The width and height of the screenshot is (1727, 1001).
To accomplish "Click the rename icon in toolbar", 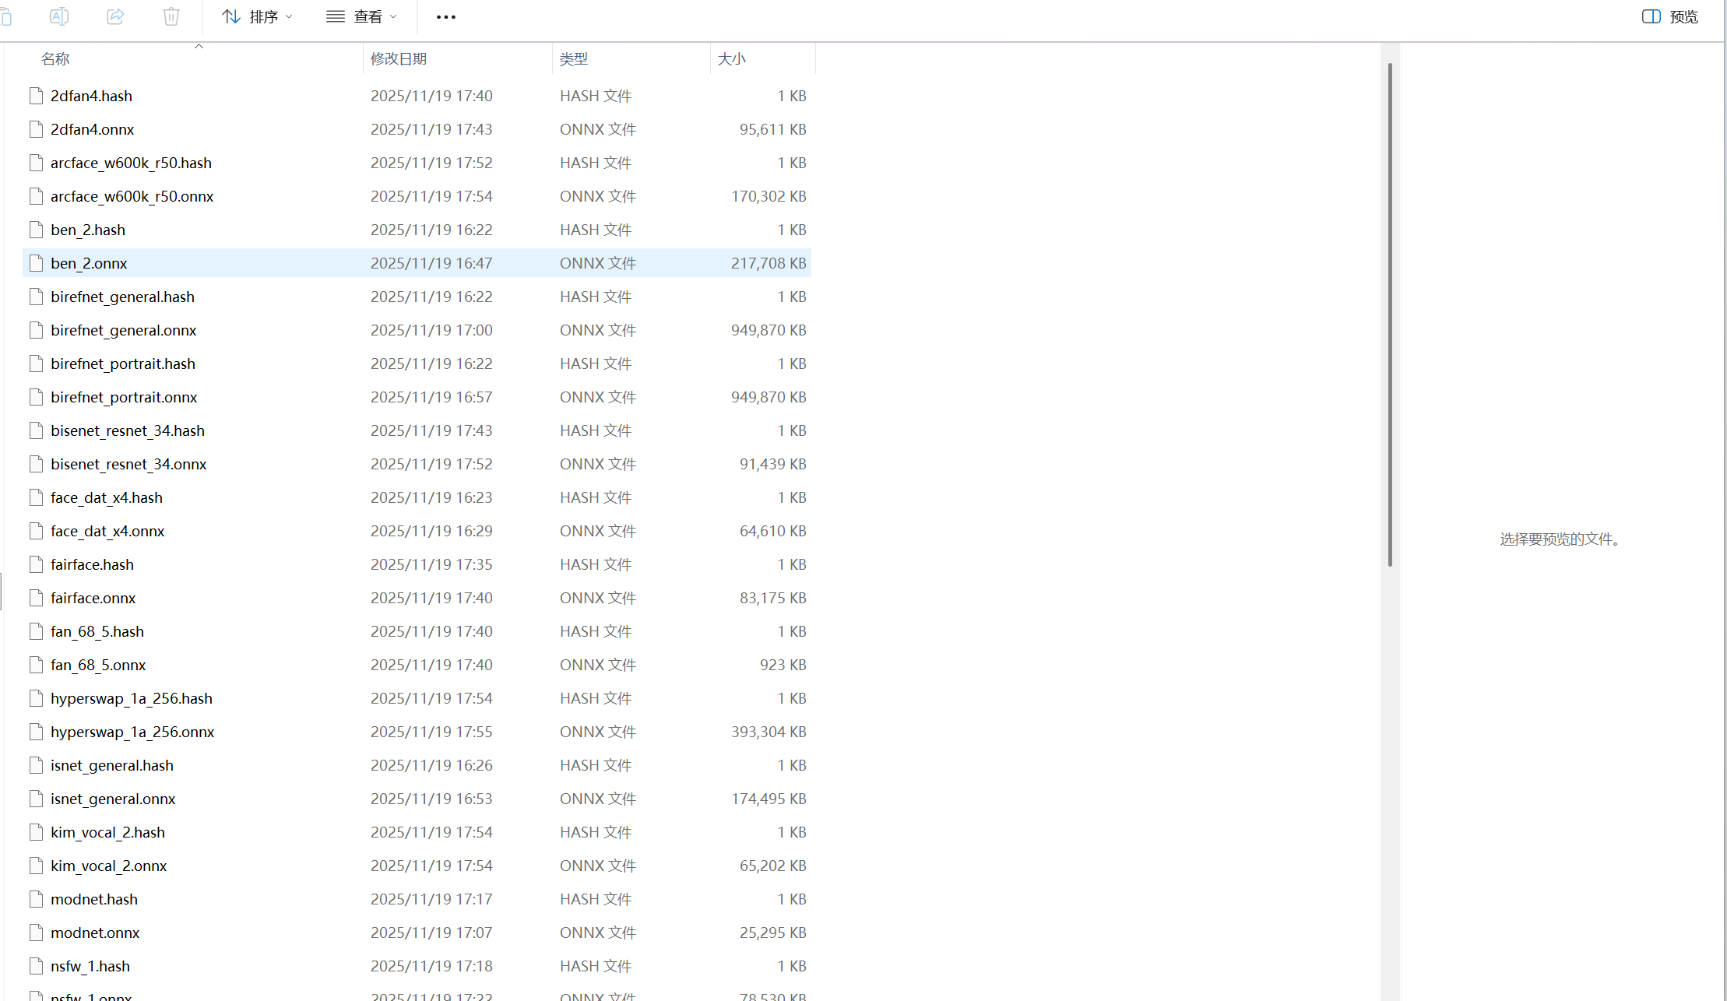I will pos(59,16).
